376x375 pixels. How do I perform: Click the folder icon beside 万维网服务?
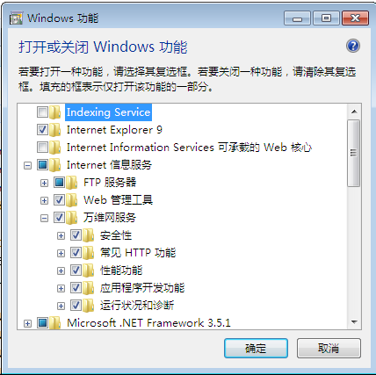point(72,218)
